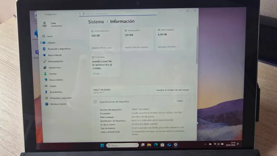The width and height of the screenshot is (277, 156).
Task: Click the wifi tray icon
Action: pos(215,144)
